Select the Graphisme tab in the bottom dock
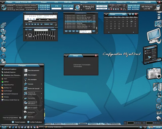Screen dimensions: 162x129 click(93, 124)
